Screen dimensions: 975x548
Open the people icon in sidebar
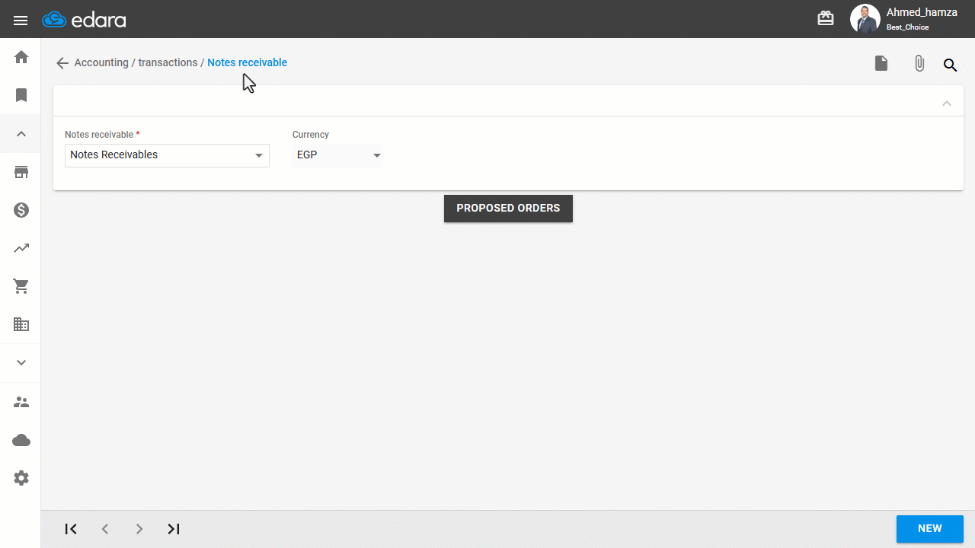(x=21, y=402)
